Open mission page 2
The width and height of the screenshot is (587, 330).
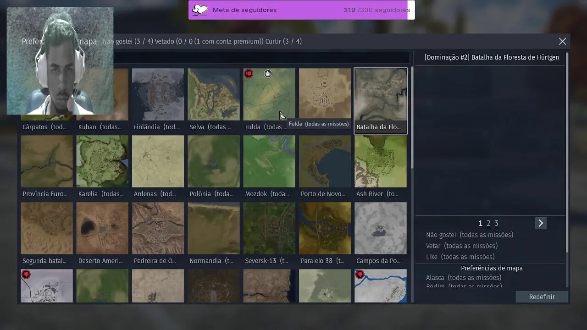tap(488, 223)
